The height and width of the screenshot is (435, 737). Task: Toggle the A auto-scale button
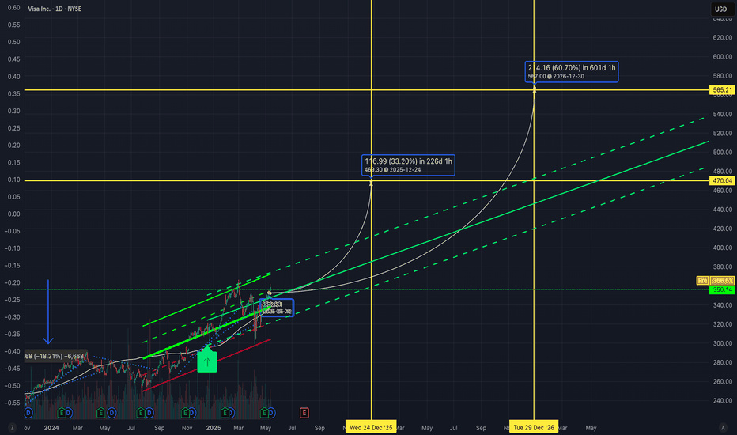pyautogui.click(x=723, y=427)
